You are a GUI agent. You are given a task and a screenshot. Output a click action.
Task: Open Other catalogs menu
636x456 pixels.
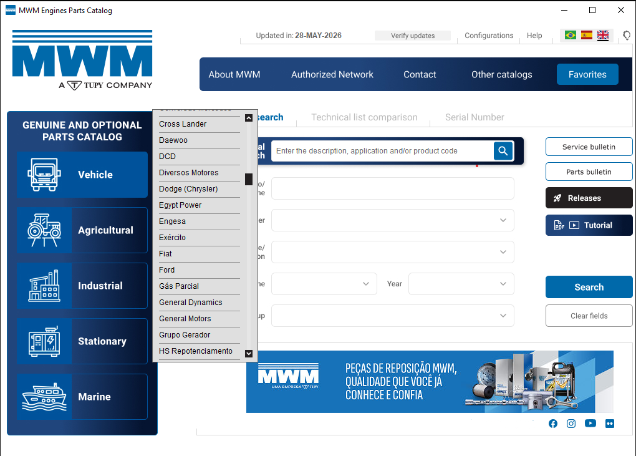click(502, 75)
